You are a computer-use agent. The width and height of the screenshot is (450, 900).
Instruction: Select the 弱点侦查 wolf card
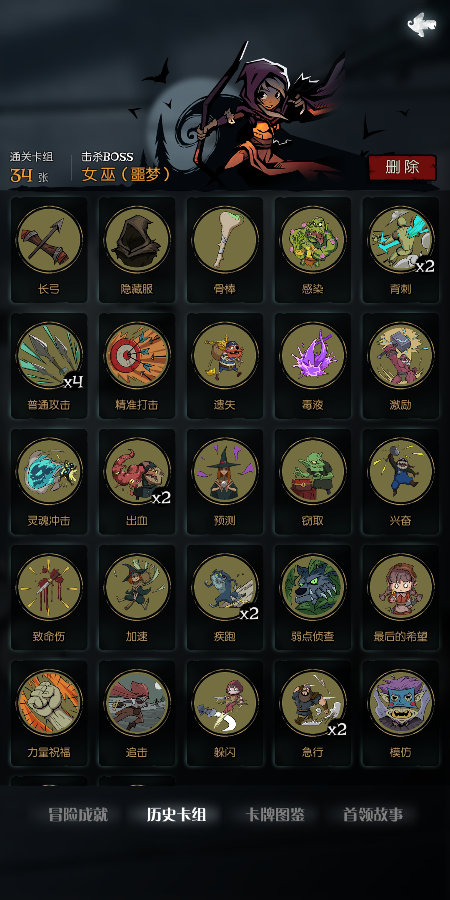pyautogui.click(x=313, y=597)
